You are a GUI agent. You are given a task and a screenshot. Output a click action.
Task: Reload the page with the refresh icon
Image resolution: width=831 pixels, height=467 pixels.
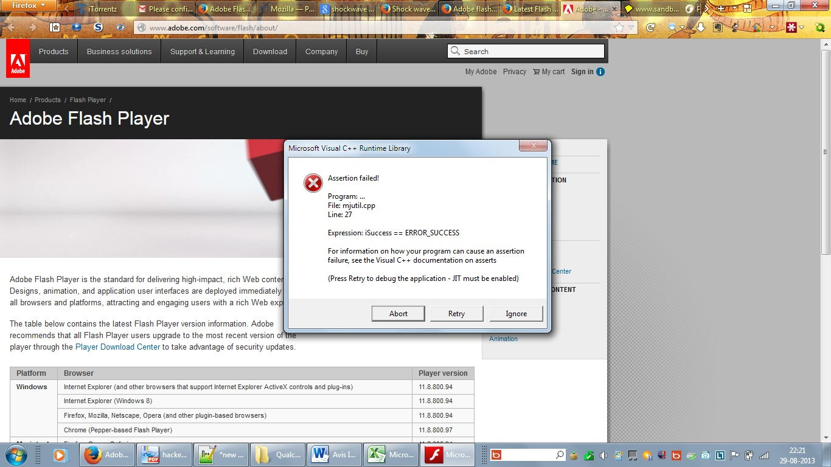[650, 27]
